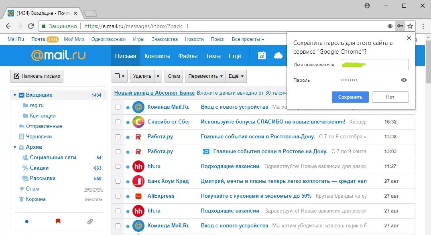Click the username input field

(375, 65)
